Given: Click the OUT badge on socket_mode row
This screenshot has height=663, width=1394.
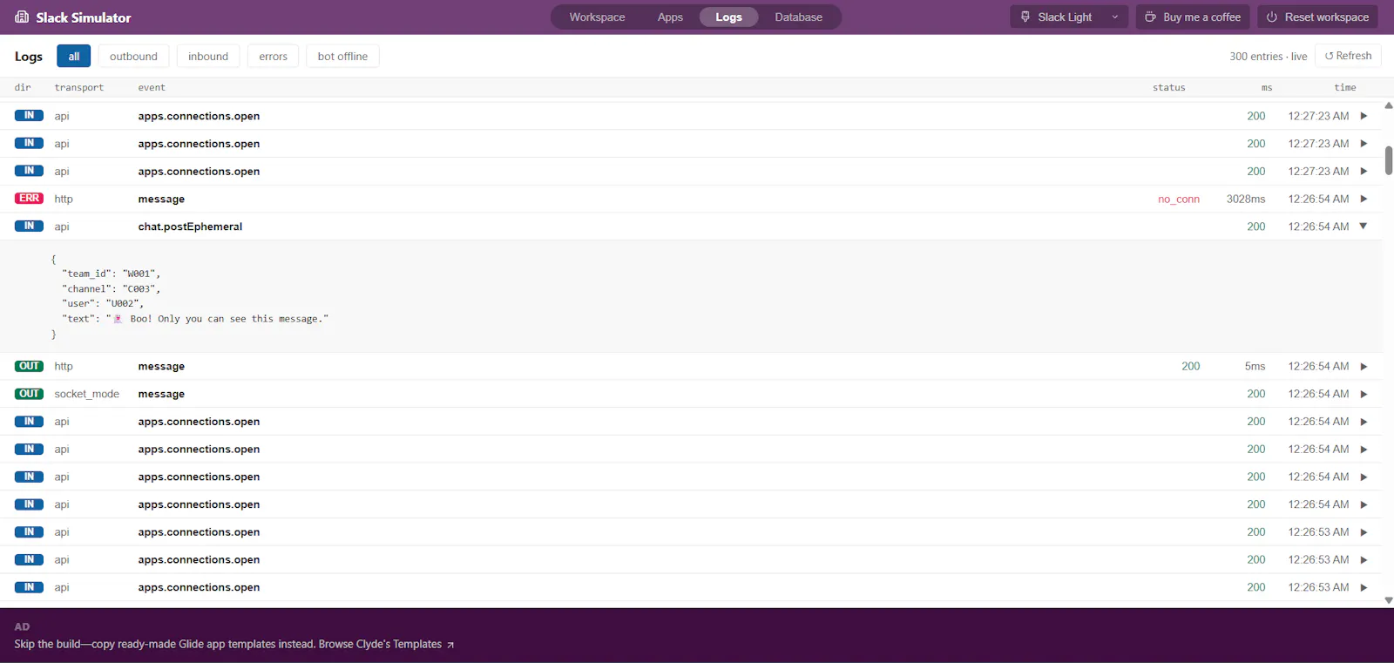Looking at the screenshot, I should click(x=29, y=394).
